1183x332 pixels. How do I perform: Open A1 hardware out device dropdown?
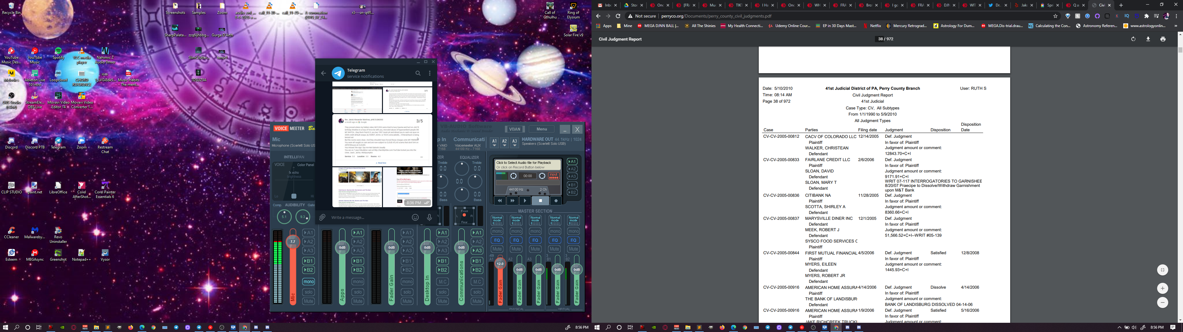coord(494,143)
